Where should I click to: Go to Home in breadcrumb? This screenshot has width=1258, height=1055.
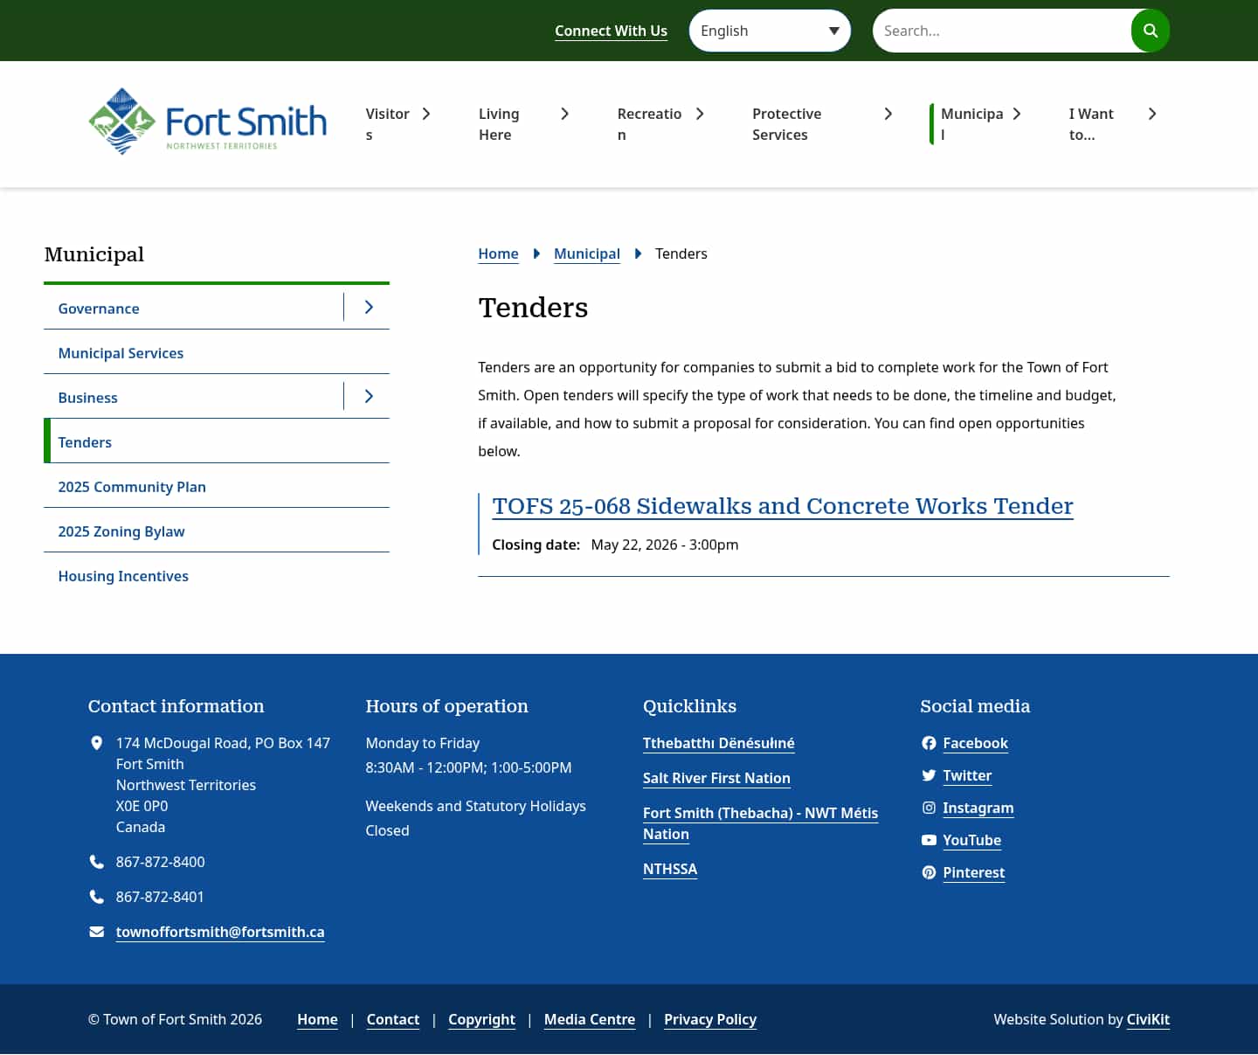pos(498,253)
